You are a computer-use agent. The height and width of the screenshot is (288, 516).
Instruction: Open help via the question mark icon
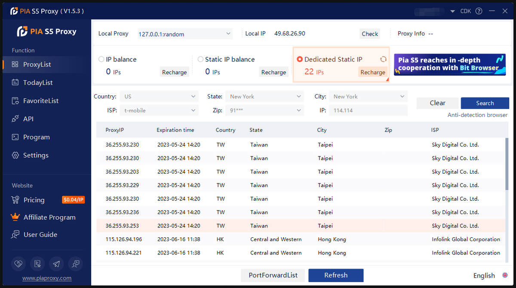tap(479, 11)
